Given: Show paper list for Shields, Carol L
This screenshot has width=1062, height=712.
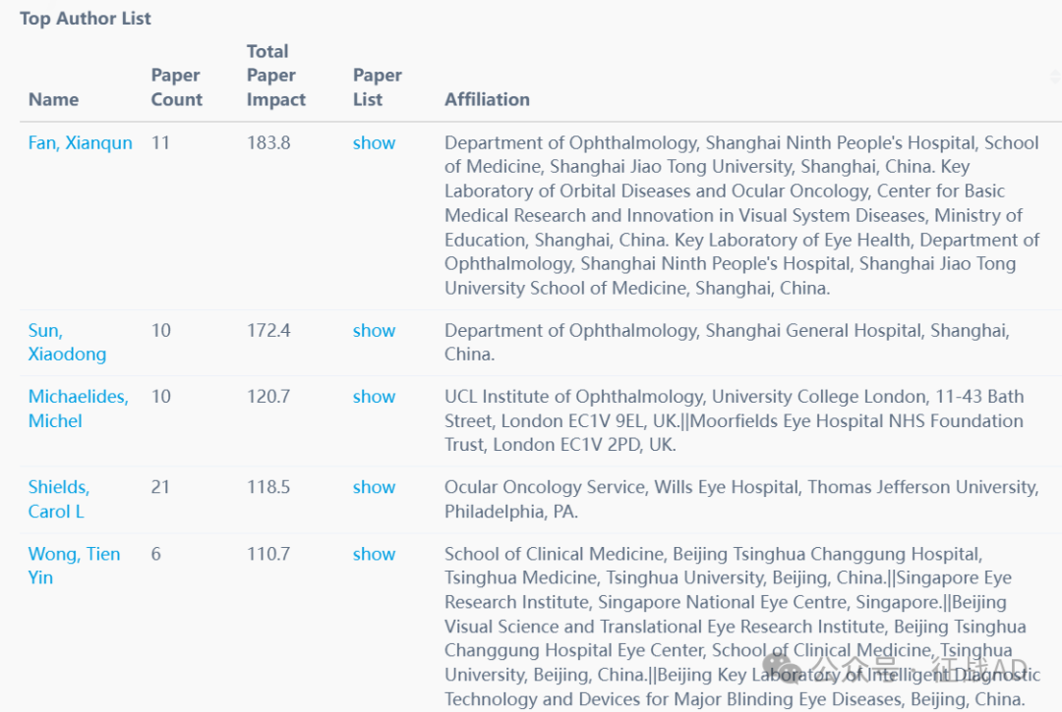Looking at the screenshot, I should pos(374,487).
